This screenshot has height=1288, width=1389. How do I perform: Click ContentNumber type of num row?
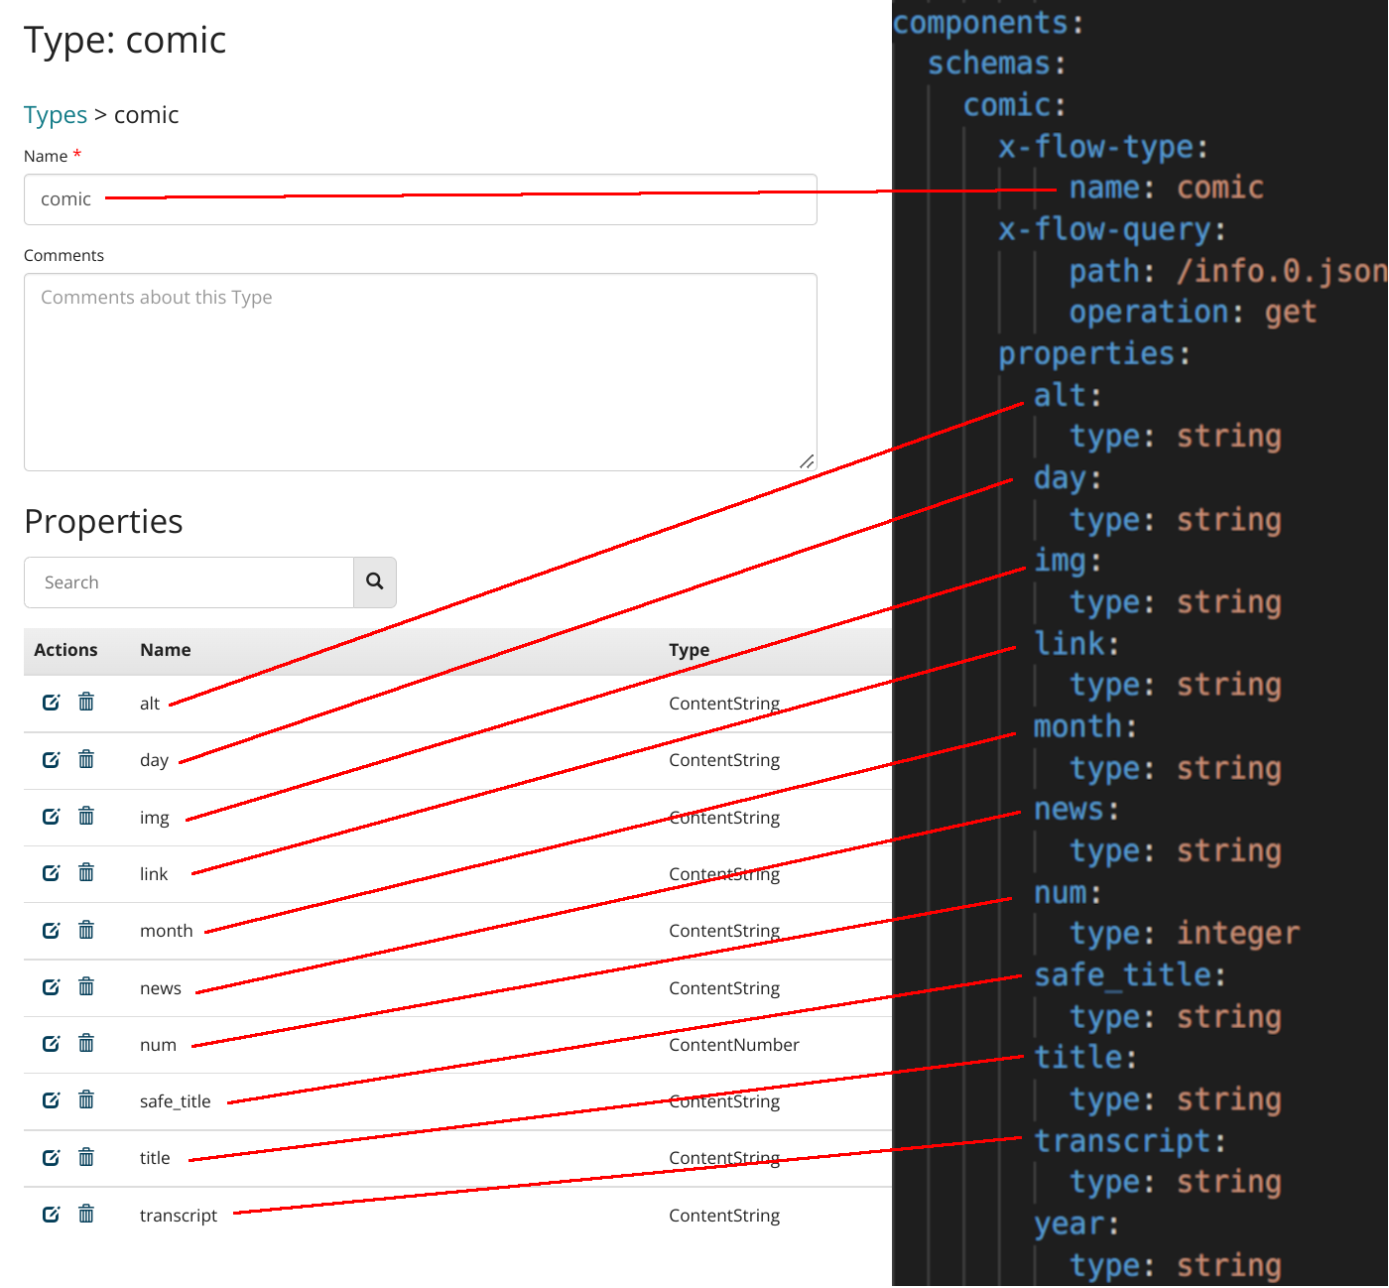(734, 1043)
